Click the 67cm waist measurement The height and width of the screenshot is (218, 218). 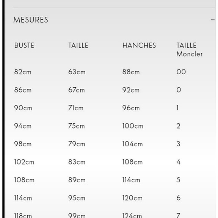click(76, 90)
